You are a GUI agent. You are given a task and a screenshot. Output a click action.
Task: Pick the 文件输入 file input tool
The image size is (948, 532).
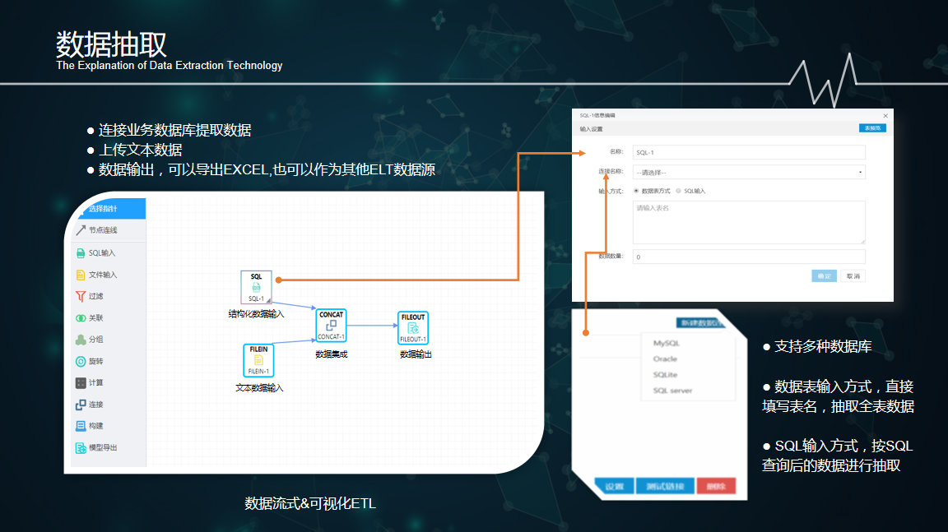[81, 275]
